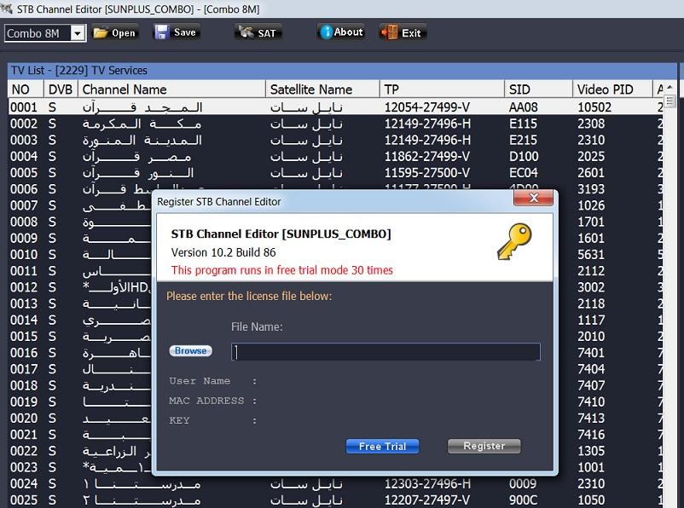The height and width of the screenshot is (508, 684).
Task: Select channel row number 0018
Action: pos(80,385)
